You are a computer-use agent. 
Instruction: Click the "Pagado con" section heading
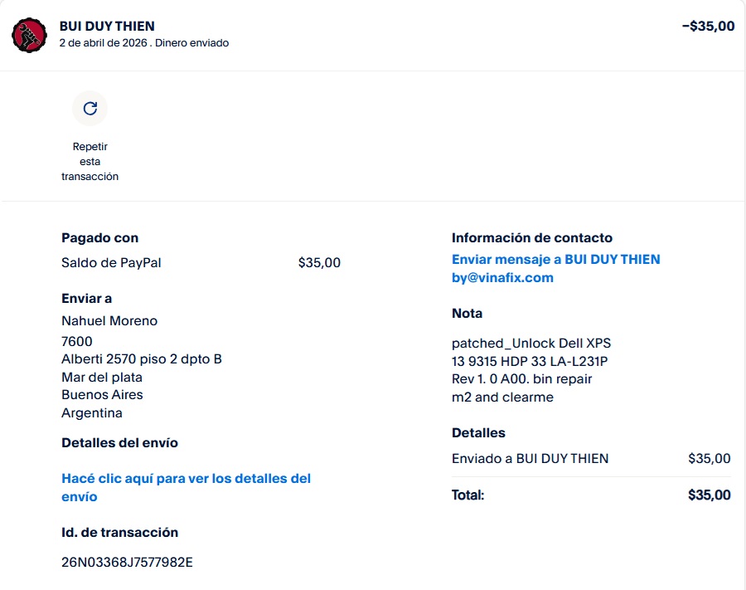pyautogui.click(x=100, y=238)
